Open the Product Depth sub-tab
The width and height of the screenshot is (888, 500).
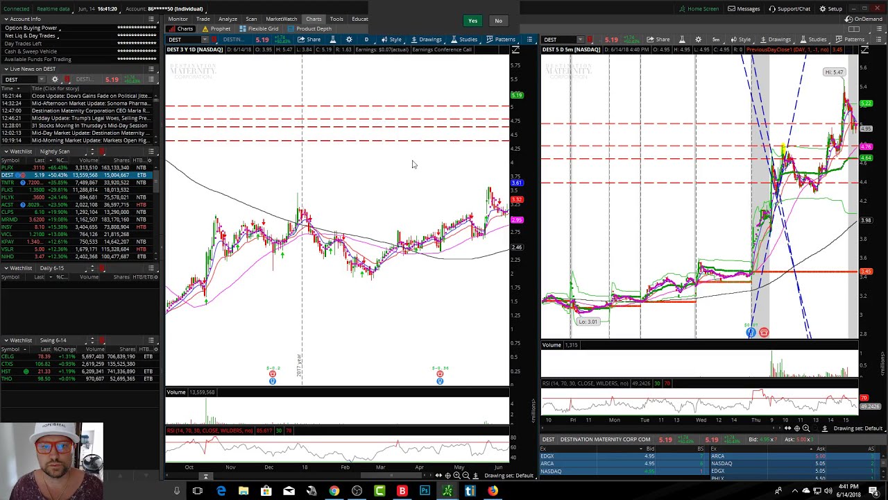point(309,28)
